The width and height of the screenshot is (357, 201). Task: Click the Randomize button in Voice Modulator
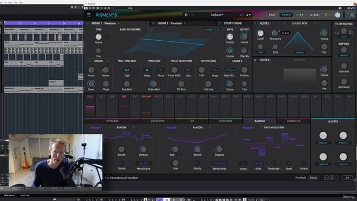[x=274, y=163]
